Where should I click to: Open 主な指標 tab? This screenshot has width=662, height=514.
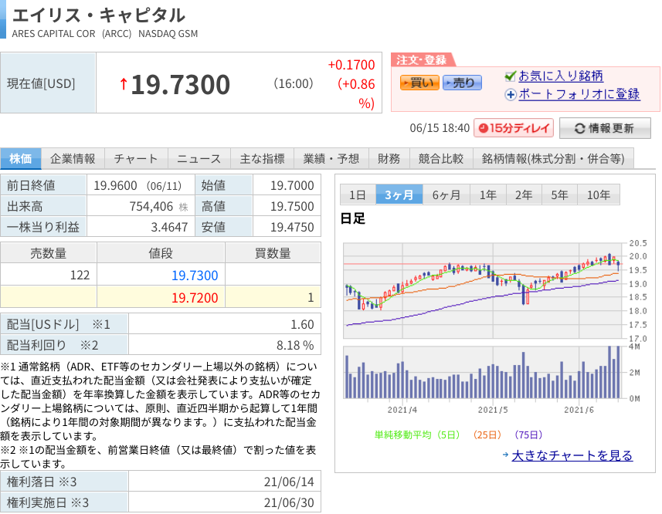click(x=262, y=158)
